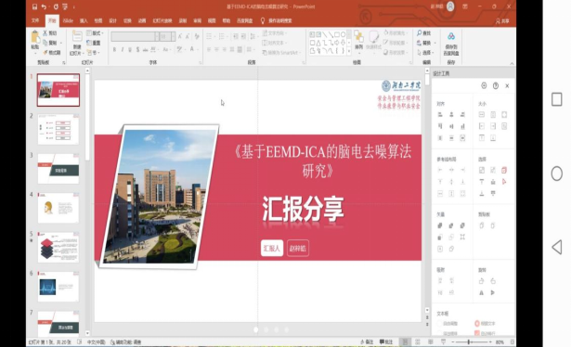Click the Find magnifier icon
The image size is (571, 347).
pyautogui.click(x=419, y=32)
